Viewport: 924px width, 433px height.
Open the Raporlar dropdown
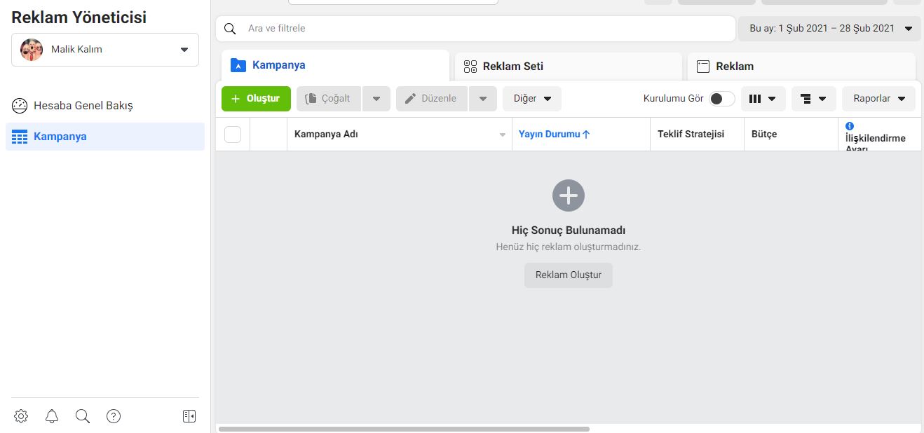point(879,99)
